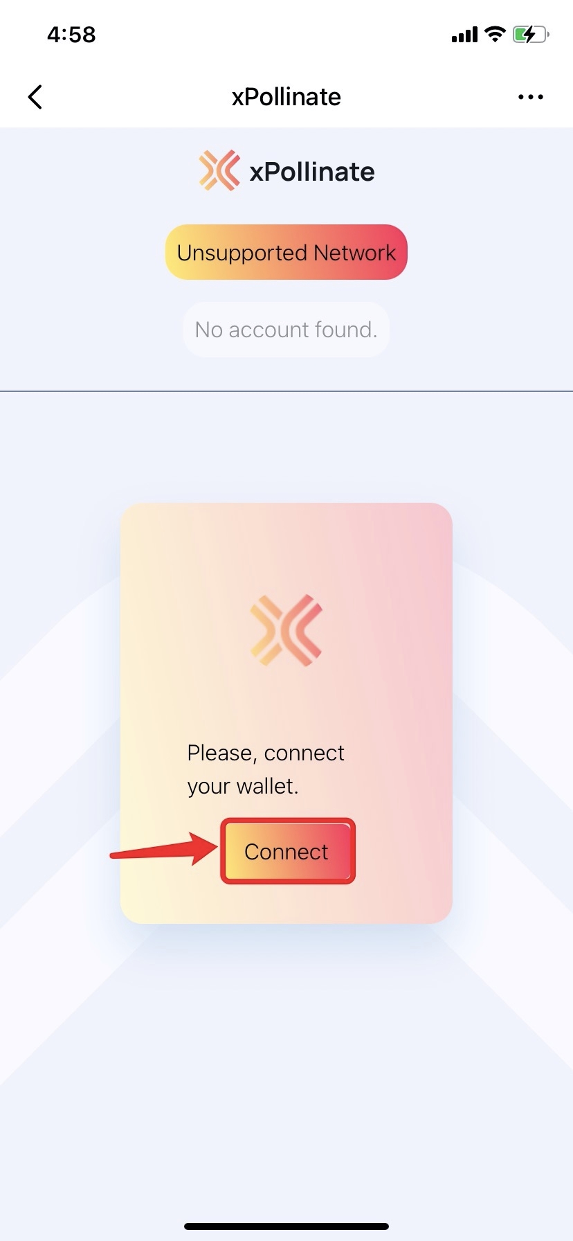The height and width of the screenshot is (1241, 573).
Task: Tap the home indicator bar at bottom
Action: (286, 1226)
